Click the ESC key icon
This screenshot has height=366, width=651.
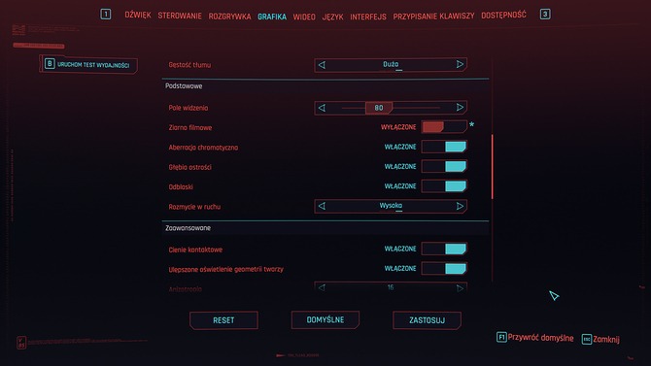[587, 339]
